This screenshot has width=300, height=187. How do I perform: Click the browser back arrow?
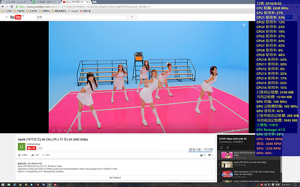click(2, 7)
